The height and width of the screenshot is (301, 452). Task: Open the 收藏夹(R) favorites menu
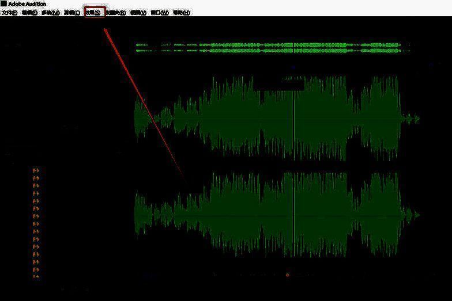(x=116, y=13)
